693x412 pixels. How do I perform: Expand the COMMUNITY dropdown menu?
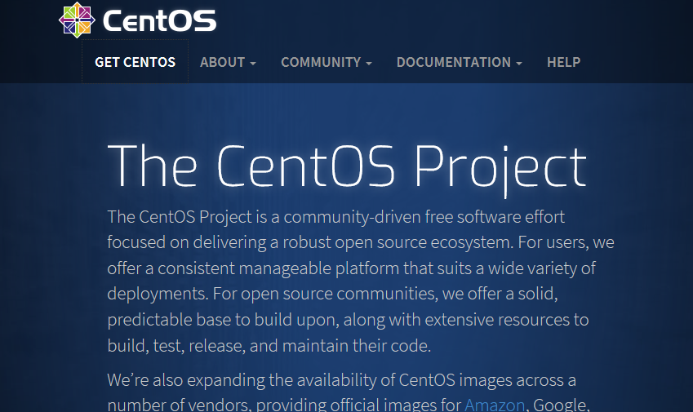click(x=327, y=62)
